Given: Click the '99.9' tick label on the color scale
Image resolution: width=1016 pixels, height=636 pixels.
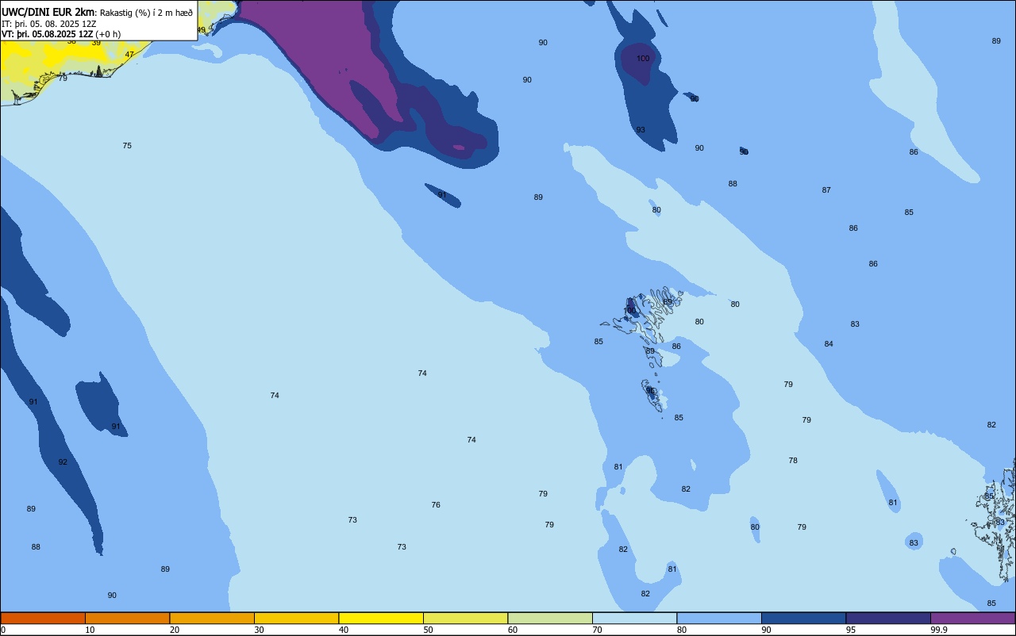Looking at the screenshot, I should [939, 630].
